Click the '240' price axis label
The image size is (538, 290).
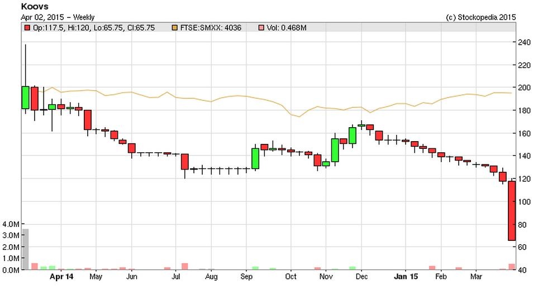point(524,42)
